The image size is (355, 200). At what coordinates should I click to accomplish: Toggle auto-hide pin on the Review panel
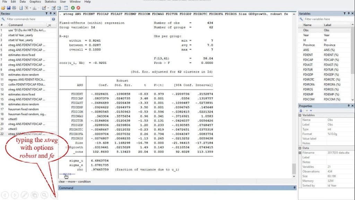click(50, 13)
